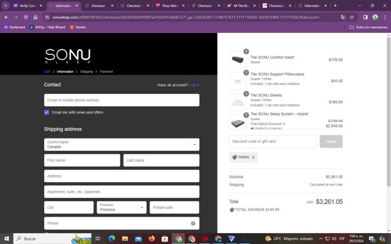
Task: Bookmark this page with the star icon
Action: point(352,17)
